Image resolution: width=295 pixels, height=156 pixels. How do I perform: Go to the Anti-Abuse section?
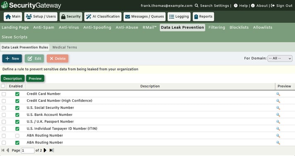pyautogui.click(x=127, y=27)
